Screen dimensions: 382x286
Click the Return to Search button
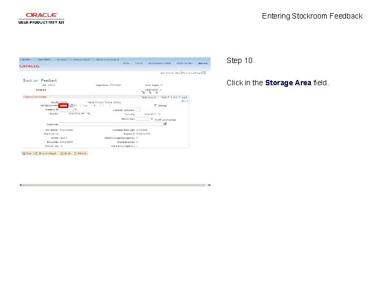click(x=46, y=154)
